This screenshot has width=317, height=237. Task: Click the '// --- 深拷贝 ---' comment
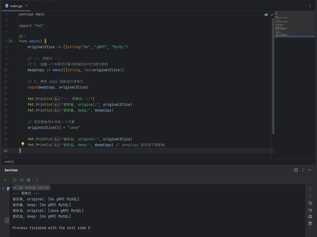pos(44,58)
